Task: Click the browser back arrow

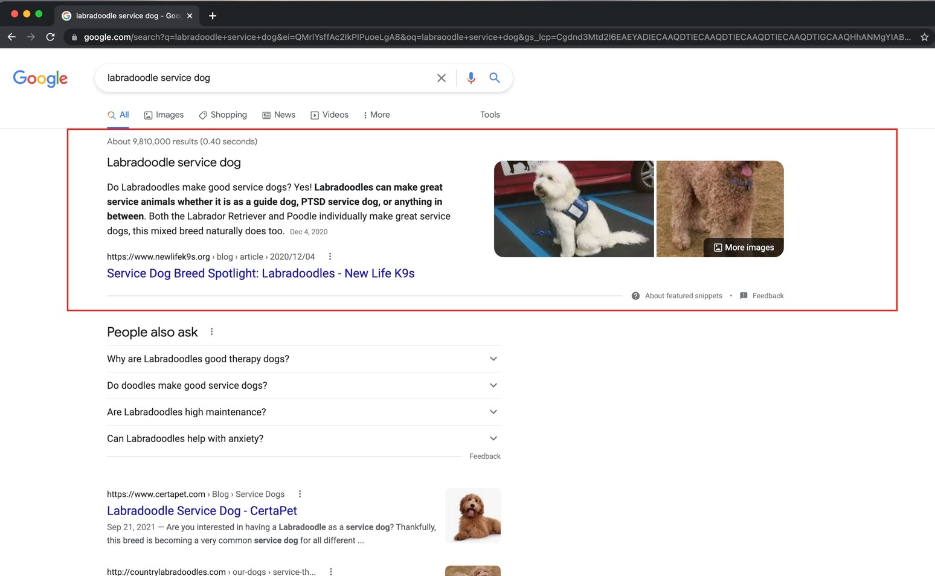Action: click(11, 37)
